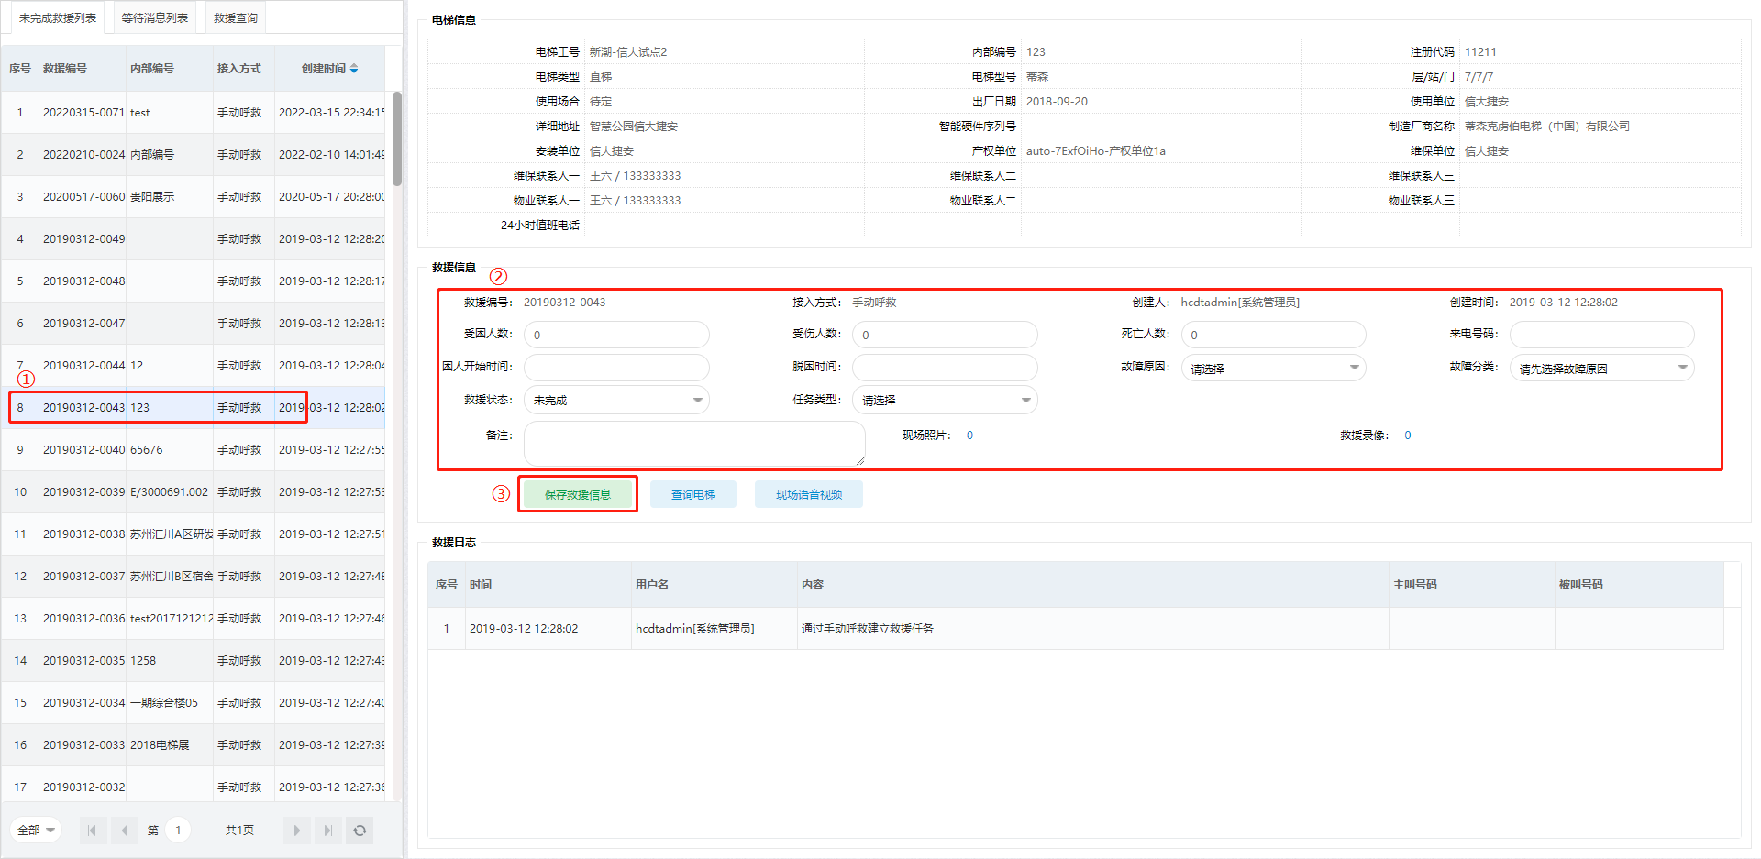Select rescue row 20220315-0071
This screenshot has height=859, width=1761.
click(x=194, y=113)
